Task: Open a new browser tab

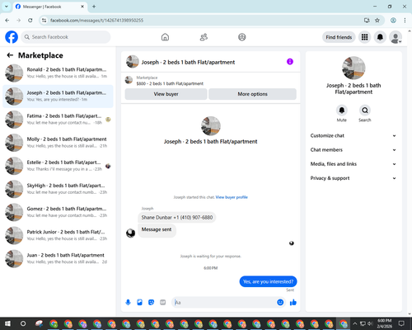Action: [x=94, y=7]
